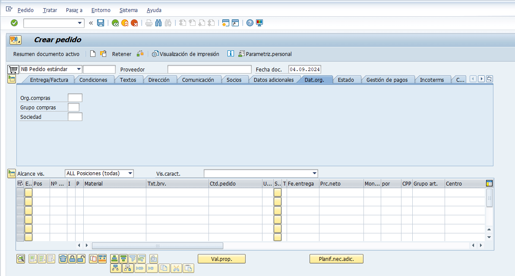Click the shopping cart icon near Pedido estándar

tap(13, 69)
